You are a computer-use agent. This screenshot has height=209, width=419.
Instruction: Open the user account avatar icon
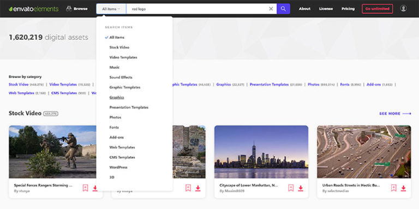click(403, 9)
